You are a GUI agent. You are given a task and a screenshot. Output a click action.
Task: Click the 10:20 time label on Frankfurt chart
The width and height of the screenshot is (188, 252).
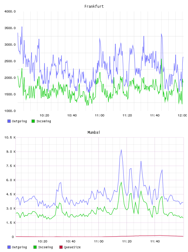[44, 115]
